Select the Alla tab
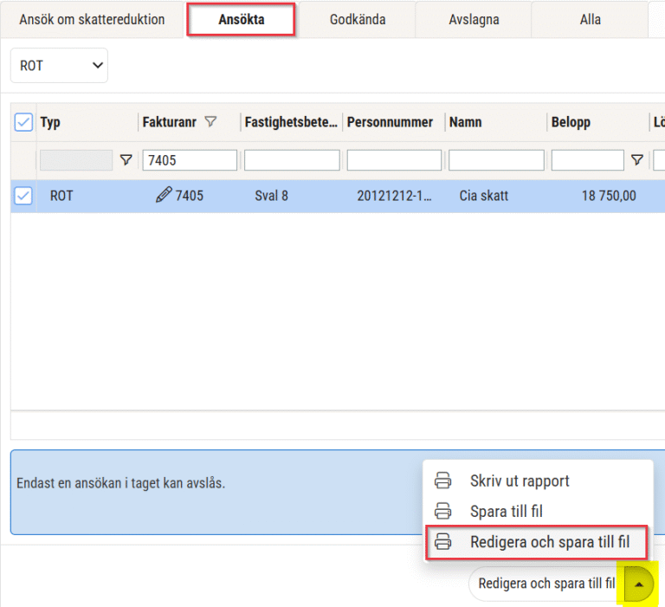This screenshot has width=665, height=607. pyautogui.click(x=590, y=19)
